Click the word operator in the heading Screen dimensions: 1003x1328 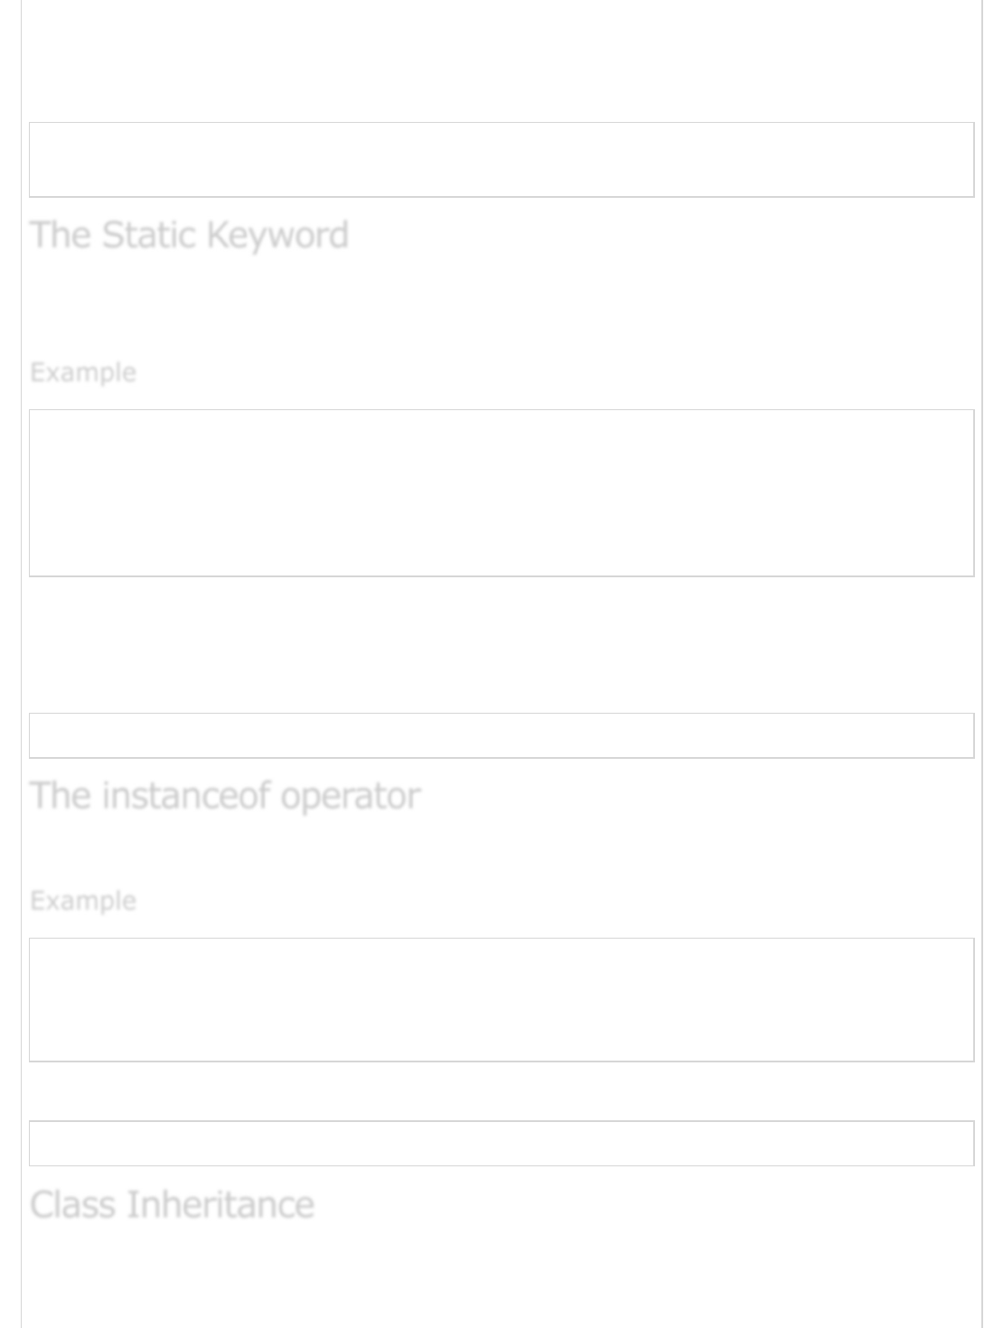pos(350,796)
